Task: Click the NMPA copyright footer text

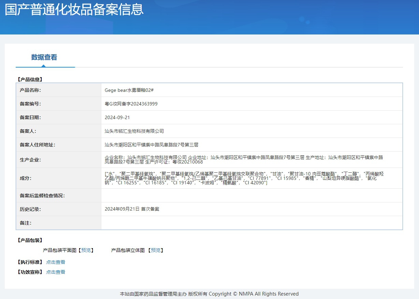Action: pyautogui.click(x=209, y=294)
